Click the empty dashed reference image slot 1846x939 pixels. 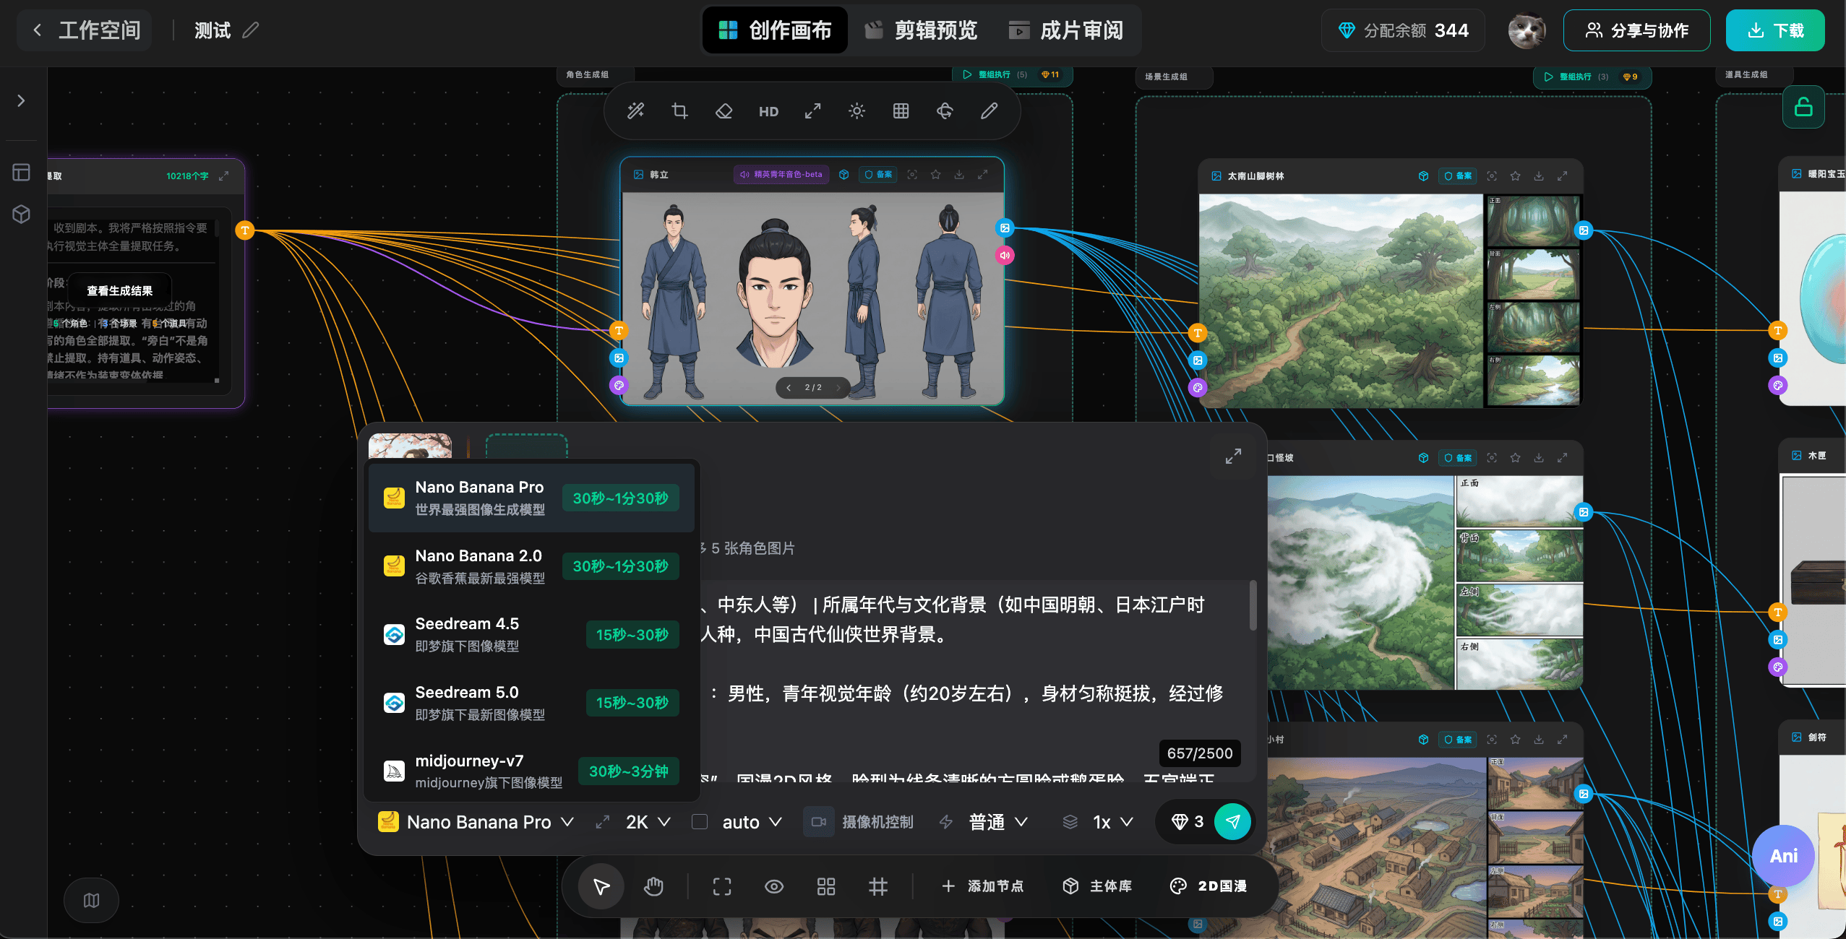click(x=526, y=446)
